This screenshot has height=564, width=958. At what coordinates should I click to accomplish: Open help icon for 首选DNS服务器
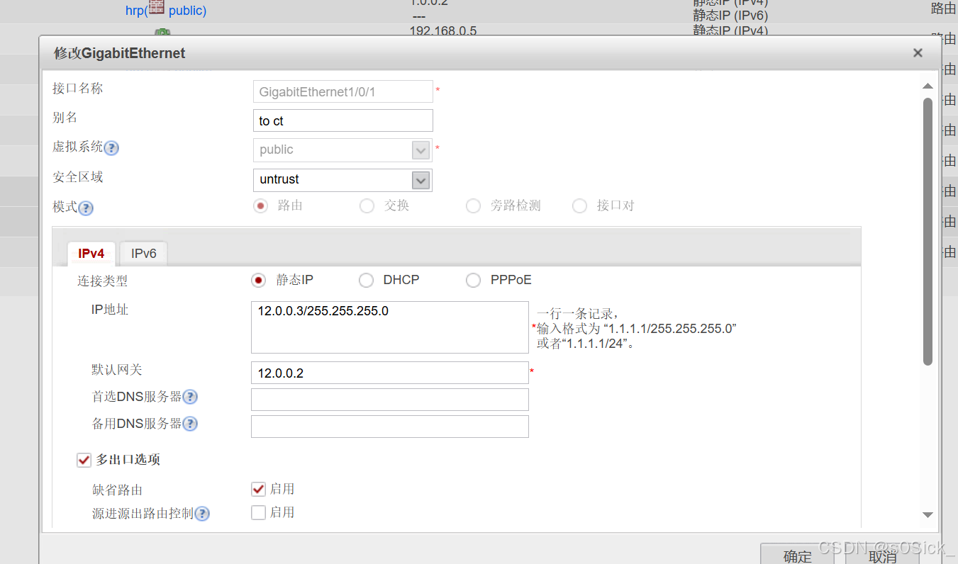(x=189, y=397)
